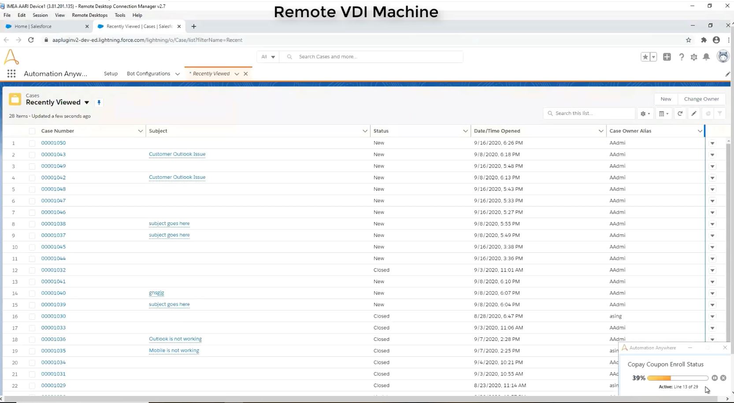This screenshot has height=403, width=734.
Task: Open the favorites list dropdown arrow
Action: point(653,57)
